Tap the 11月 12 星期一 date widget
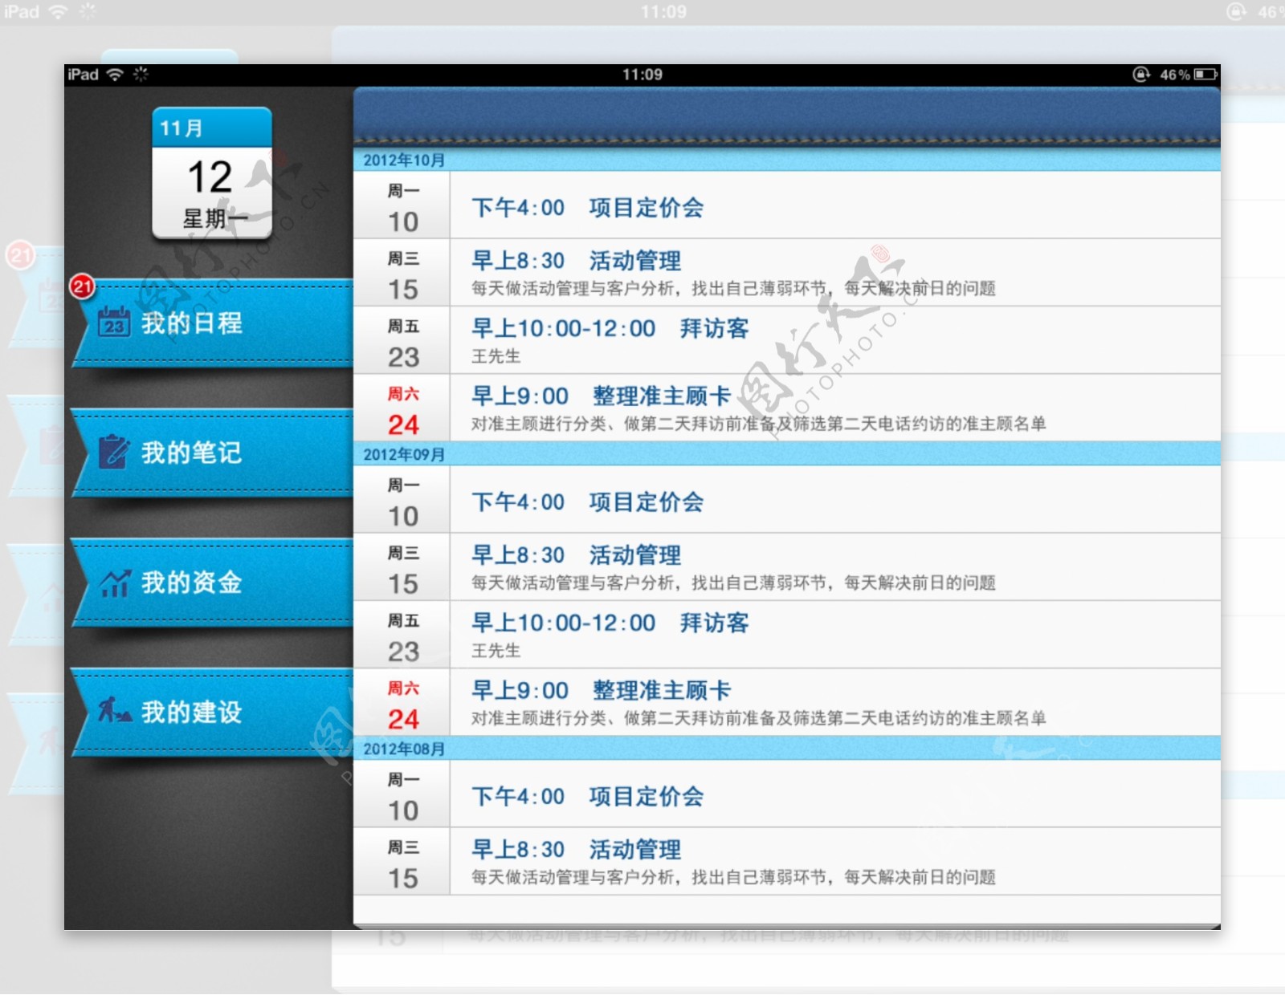The width and height of the screenshot is (1285, 995). (212, 173)
